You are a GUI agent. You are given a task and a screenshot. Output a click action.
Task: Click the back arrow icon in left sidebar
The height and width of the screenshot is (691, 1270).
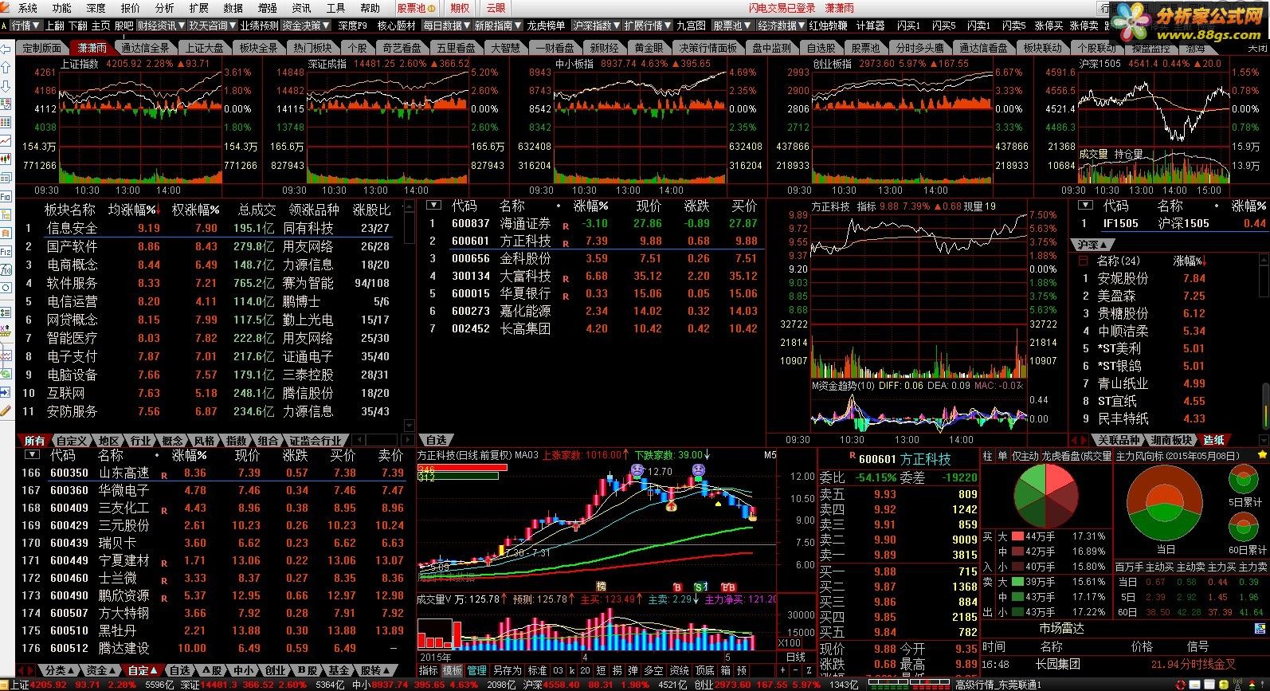click(x=6, y=49)
